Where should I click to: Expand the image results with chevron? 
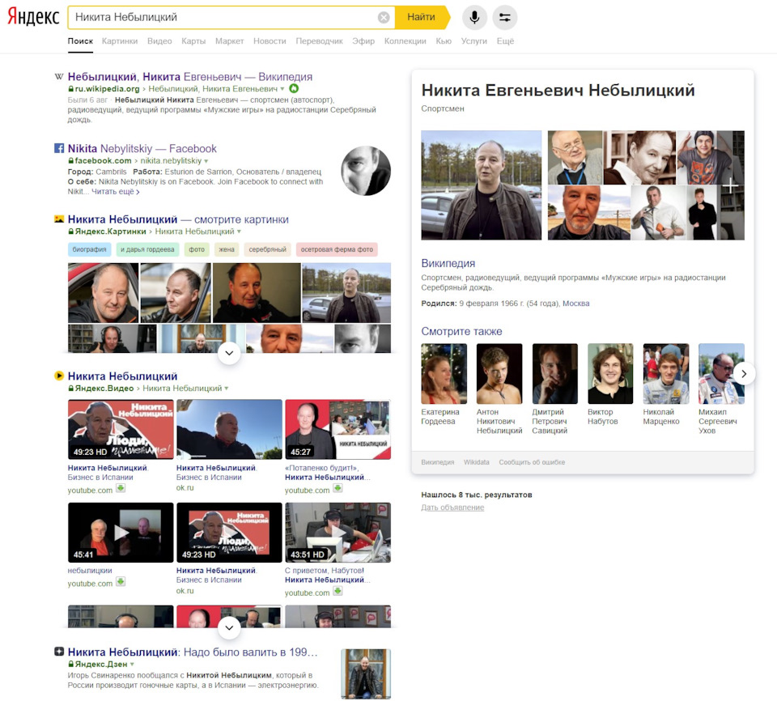click(228, 353)
